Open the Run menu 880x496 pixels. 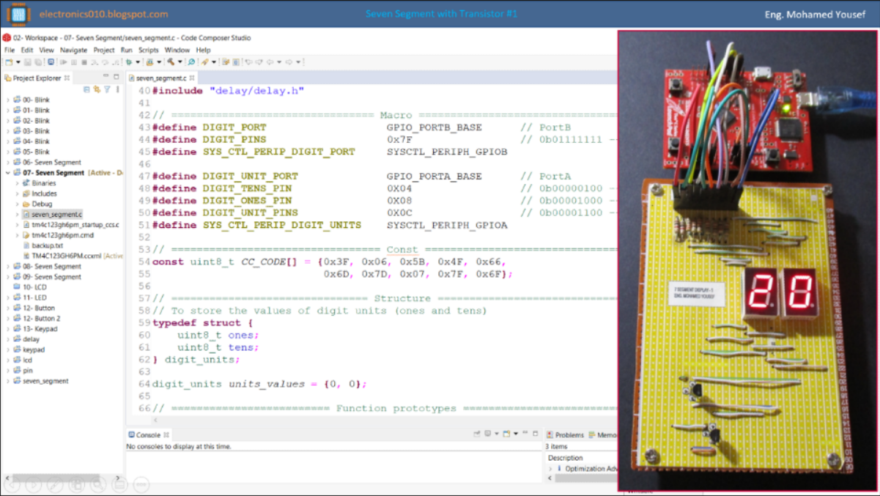click(x=127, y=50)
